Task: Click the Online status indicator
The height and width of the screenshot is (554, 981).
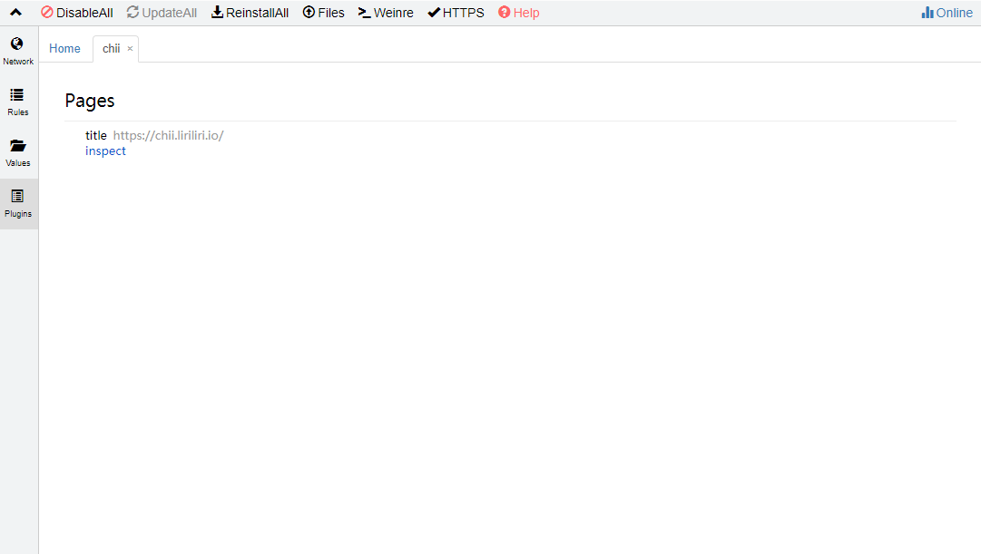Action: tap(947, 13)
